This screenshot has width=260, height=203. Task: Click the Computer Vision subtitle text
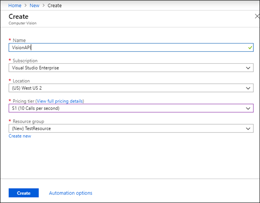[22, 23]
